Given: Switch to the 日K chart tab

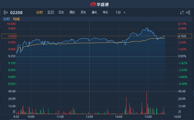Looking at the screenshot, I should point(61,12).
